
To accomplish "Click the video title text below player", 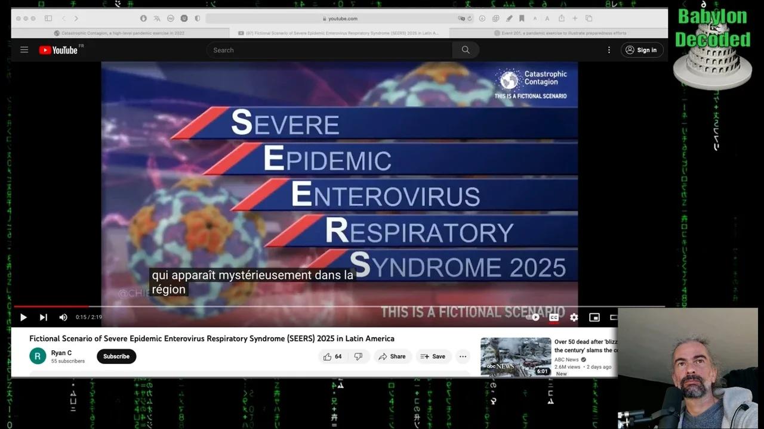I will click(x=212, y=338).
